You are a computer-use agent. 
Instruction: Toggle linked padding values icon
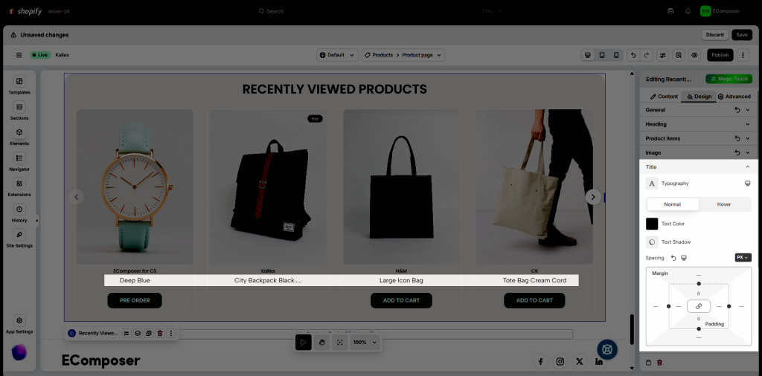tap(699, 306)
